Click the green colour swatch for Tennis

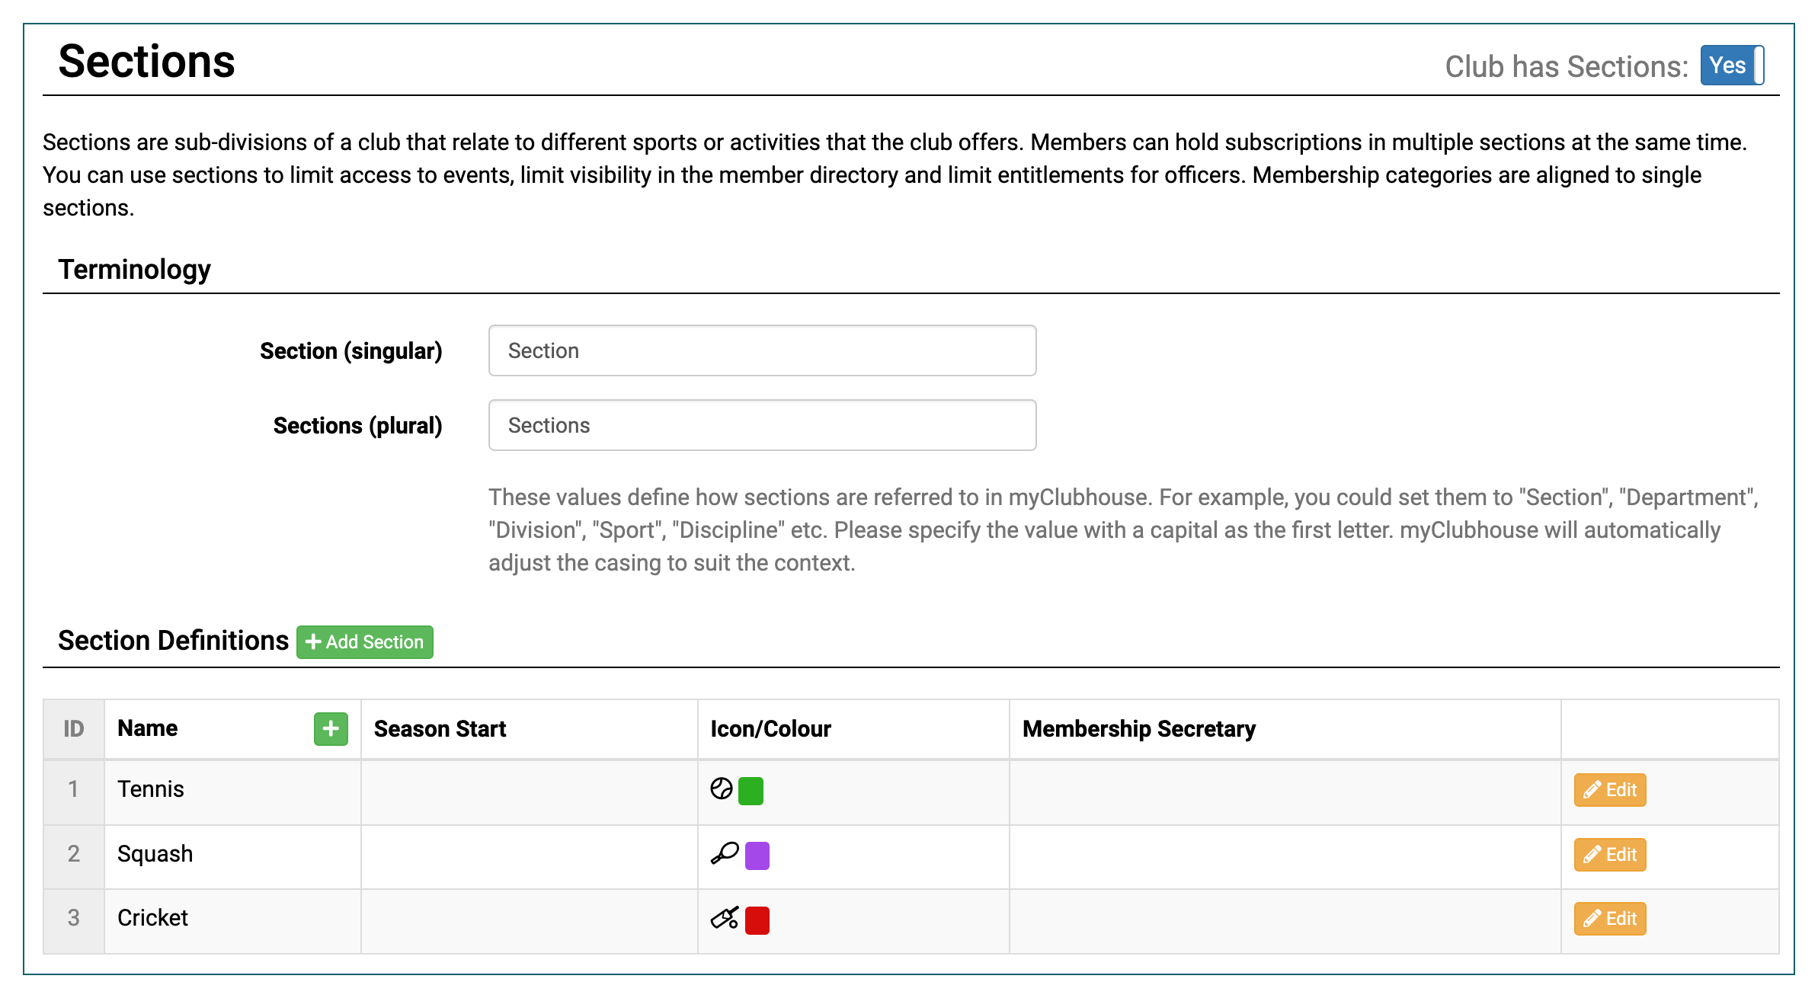(751, 791)
